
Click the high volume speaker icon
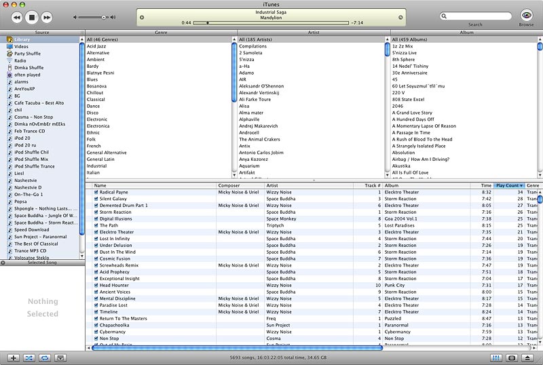[x=113, y=17]
